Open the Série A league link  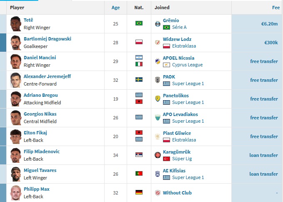tap(180, 27)
